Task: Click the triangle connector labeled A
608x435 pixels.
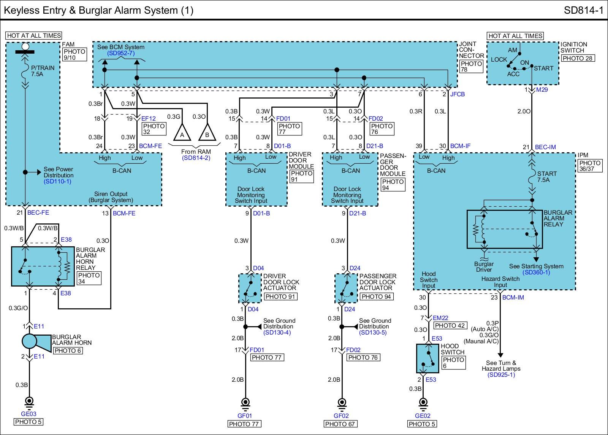Action: (x=182, y=133)
